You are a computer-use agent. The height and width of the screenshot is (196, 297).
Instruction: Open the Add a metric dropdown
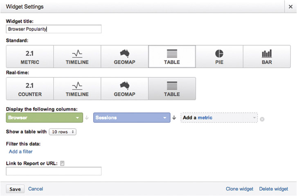coord(219,118)
